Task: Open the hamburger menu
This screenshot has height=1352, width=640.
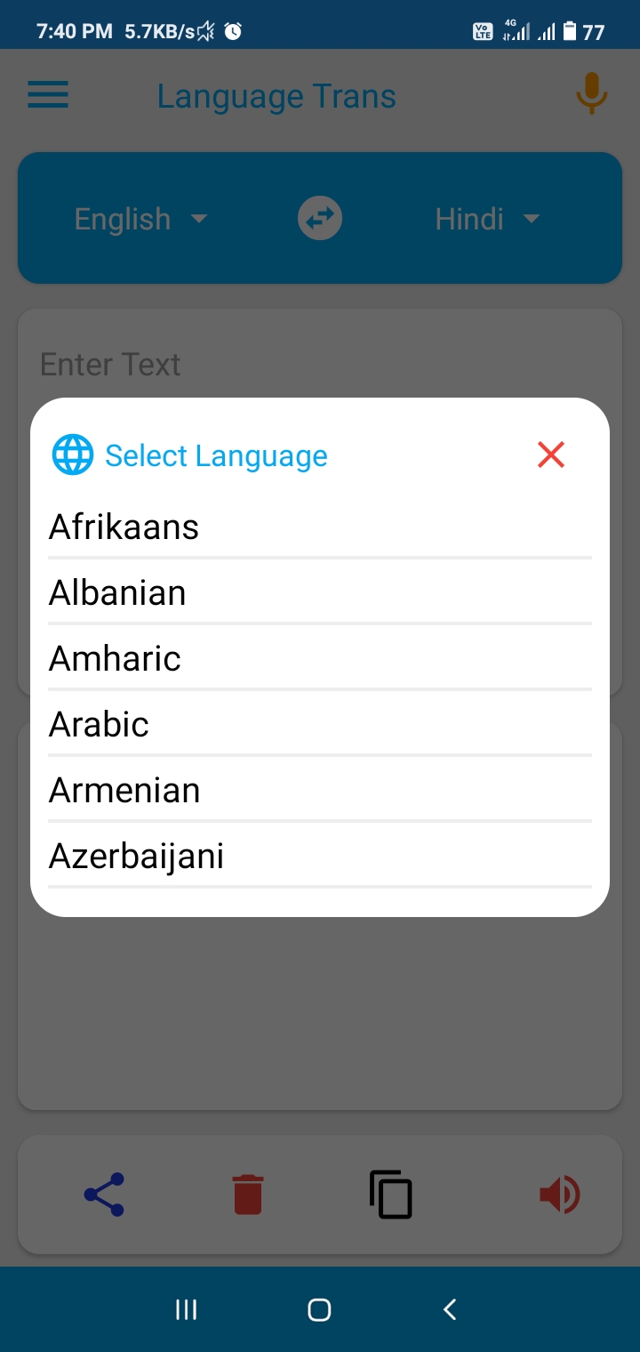Action: pos(48,95)
